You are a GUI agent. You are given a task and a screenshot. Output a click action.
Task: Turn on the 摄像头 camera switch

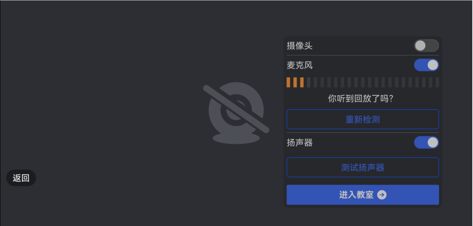click(x=426, y=45)
